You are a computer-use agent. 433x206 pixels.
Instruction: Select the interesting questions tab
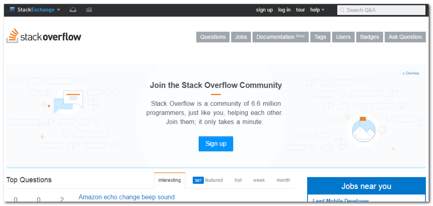(170, 180)
